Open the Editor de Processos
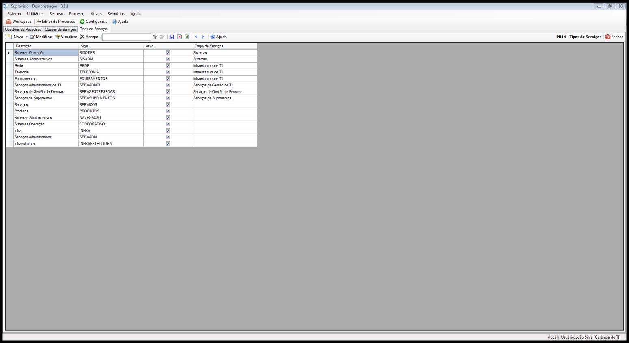 point(56,22)
